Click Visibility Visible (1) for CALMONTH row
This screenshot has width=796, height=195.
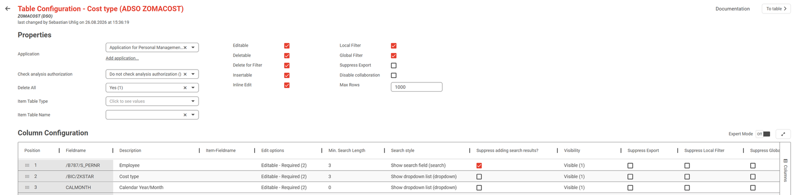(574, 188)
